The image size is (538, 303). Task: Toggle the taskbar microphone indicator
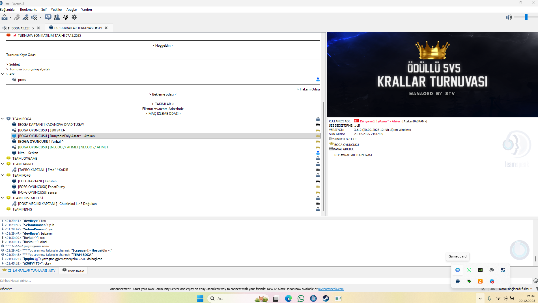click(x=489, y=298)
